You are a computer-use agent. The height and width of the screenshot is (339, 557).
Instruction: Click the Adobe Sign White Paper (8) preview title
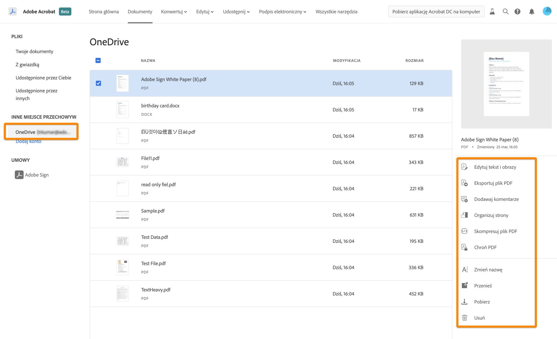click(x=490, y=140)
